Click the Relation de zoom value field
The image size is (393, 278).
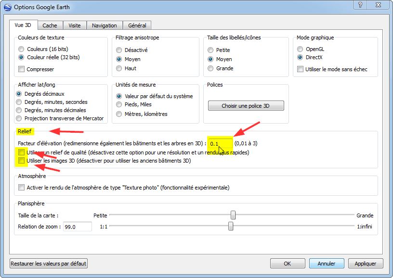pyautogui.click(x=77, y=227)
